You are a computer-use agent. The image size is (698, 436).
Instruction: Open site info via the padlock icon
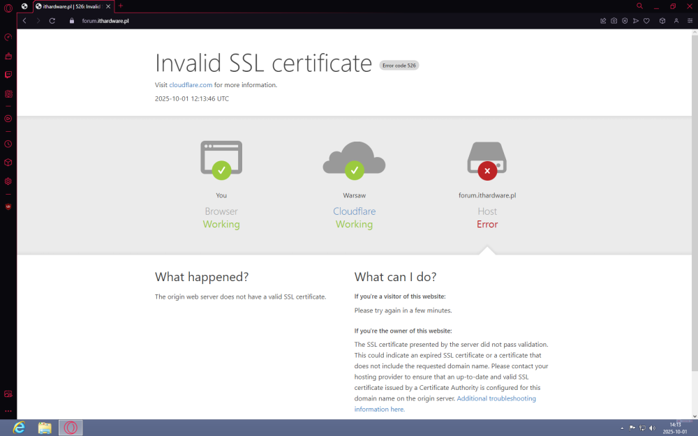pos(71,21)
